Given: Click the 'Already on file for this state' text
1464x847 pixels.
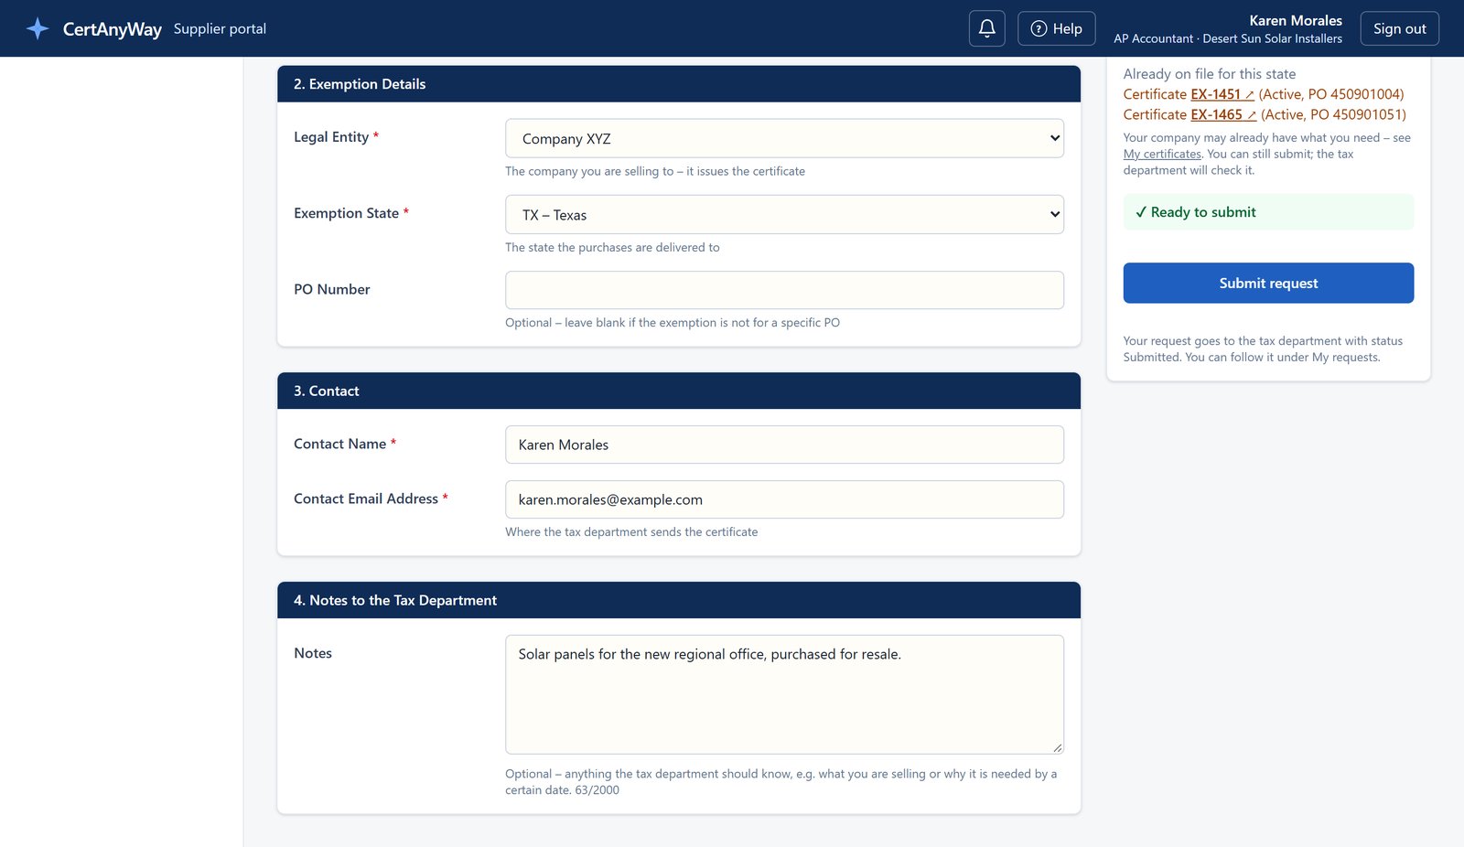Looking at the screenshot, I should [1210, 74].
